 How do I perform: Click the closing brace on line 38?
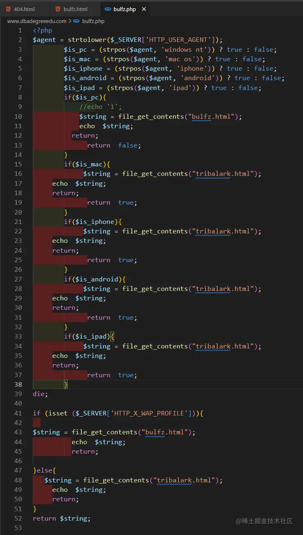pyautogui.click(x=66, y=384)
